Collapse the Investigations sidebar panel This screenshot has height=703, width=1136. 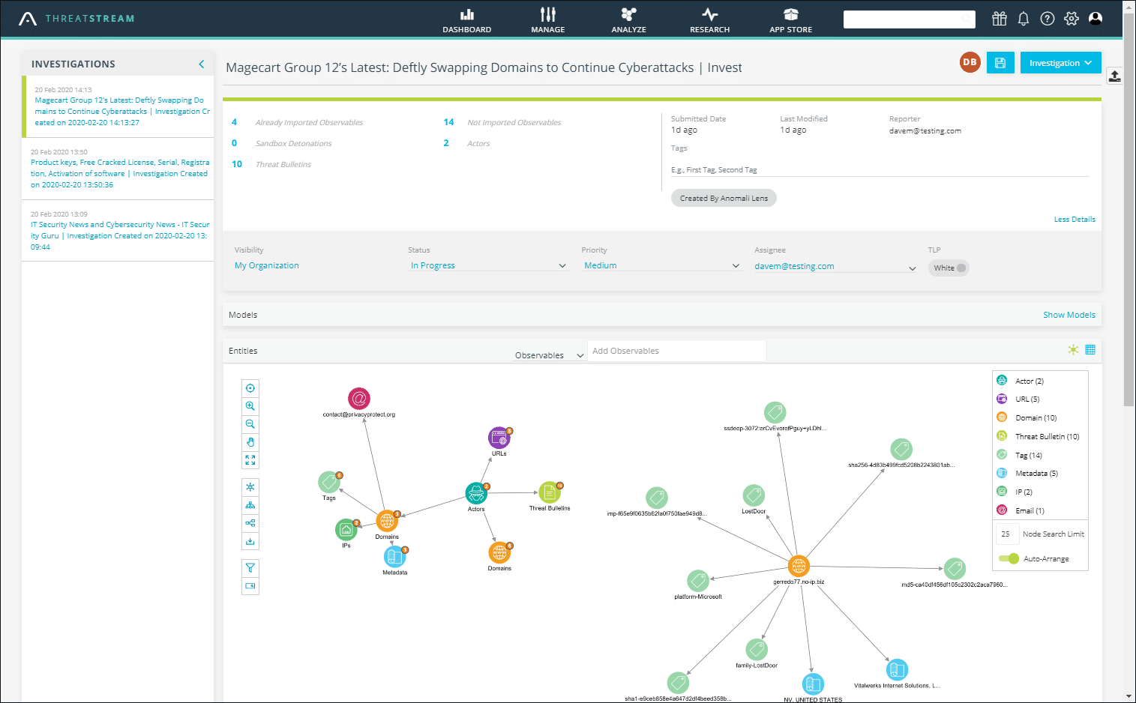tap(201, 64)
